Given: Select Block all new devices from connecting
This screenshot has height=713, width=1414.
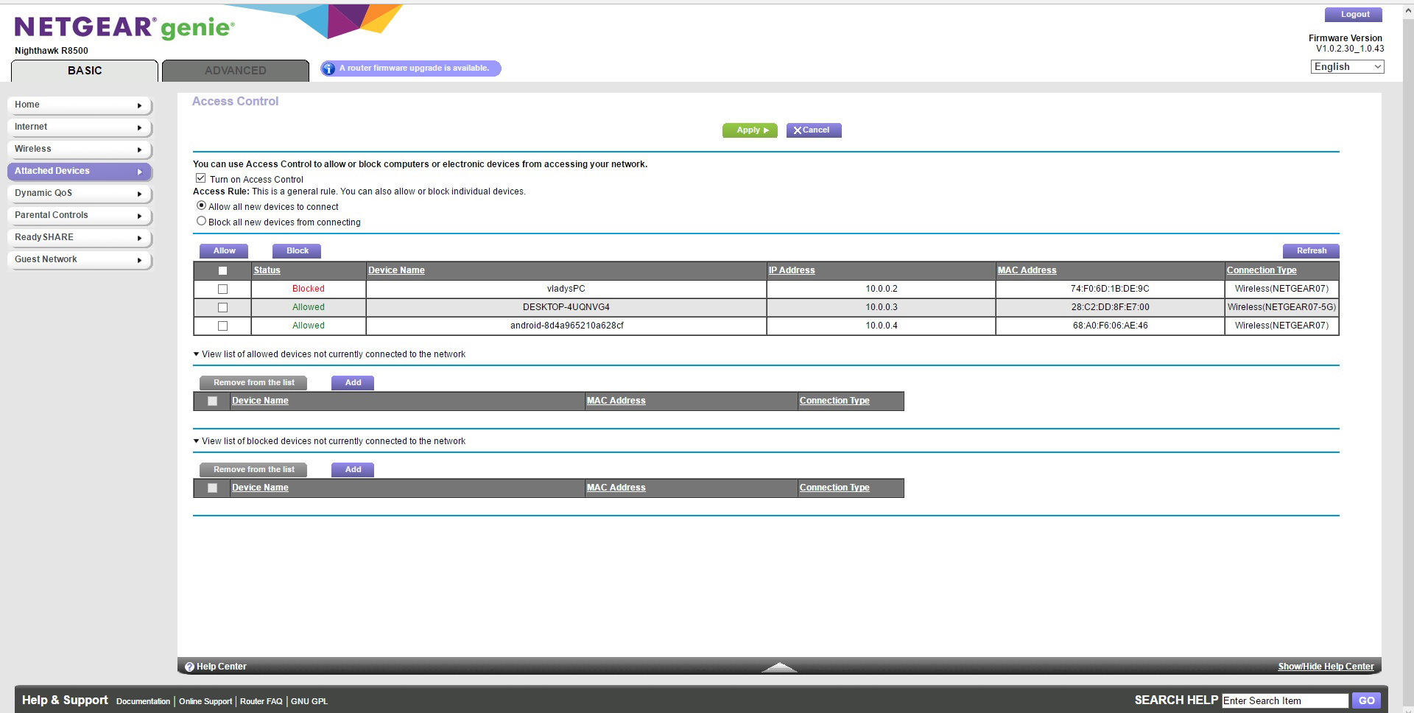Looking at the screenshot, I should click(x=201, y=221).
